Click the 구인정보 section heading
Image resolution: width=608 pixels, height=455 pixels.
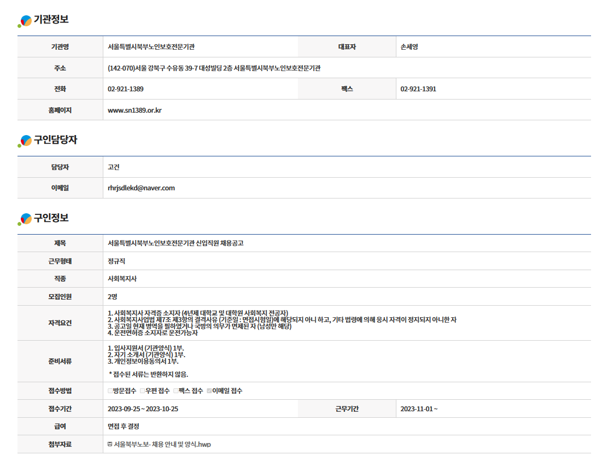click(x=51, y=218)
